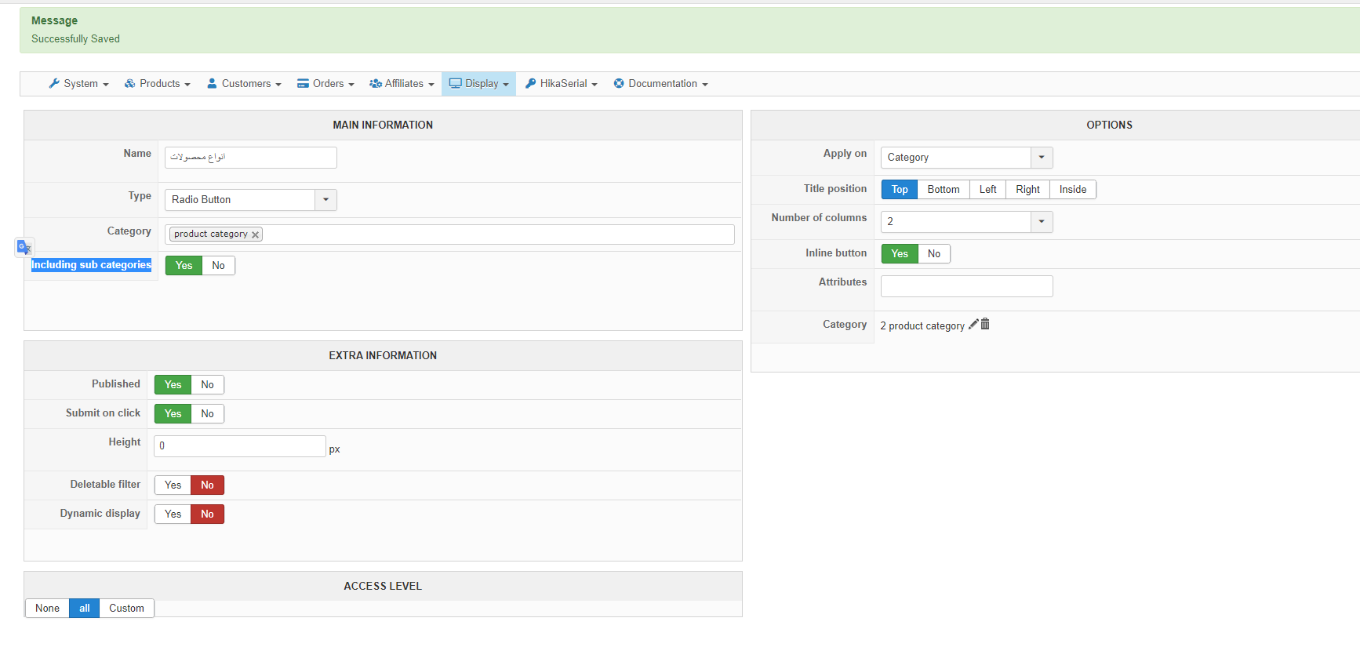Click the Successfully Saved message text
This screenshot has width=1360, height=647.
[x=75, y=38]
